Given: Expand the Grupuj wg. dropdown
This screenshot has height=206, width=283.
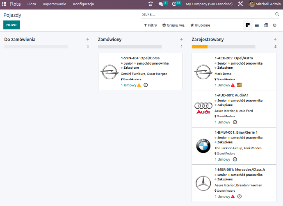Looking at the screenshot, I should pyautogui.click(x=173, y=25).
